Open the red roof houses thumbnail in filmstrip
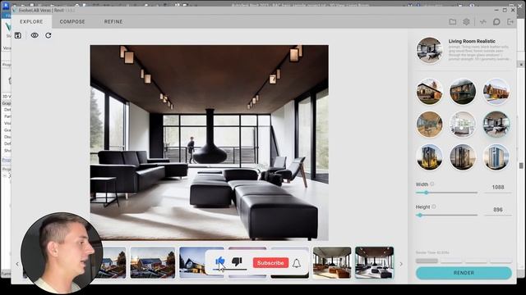 coord(153,263)
